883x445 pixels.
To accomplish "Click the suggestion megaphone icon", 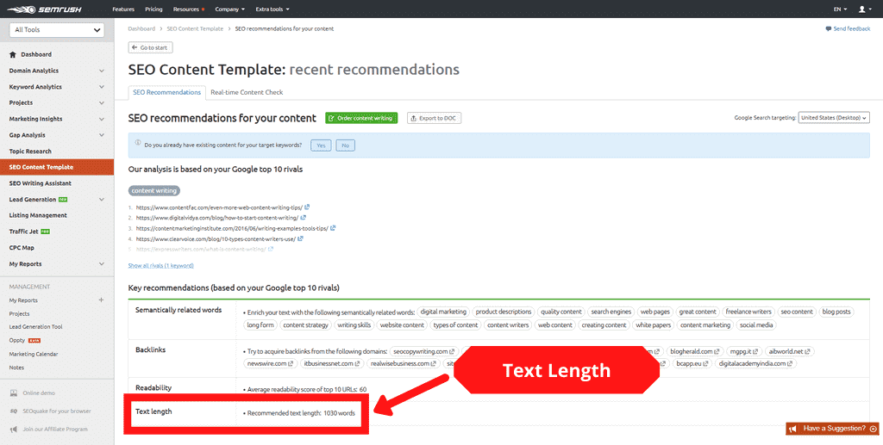I will [793, 429].
